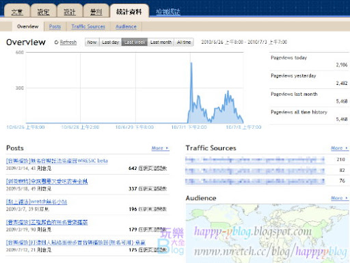The width and height of the screenshot is (350, 263).
Task: Open More link in Posts section
Action: click(160, 148)
